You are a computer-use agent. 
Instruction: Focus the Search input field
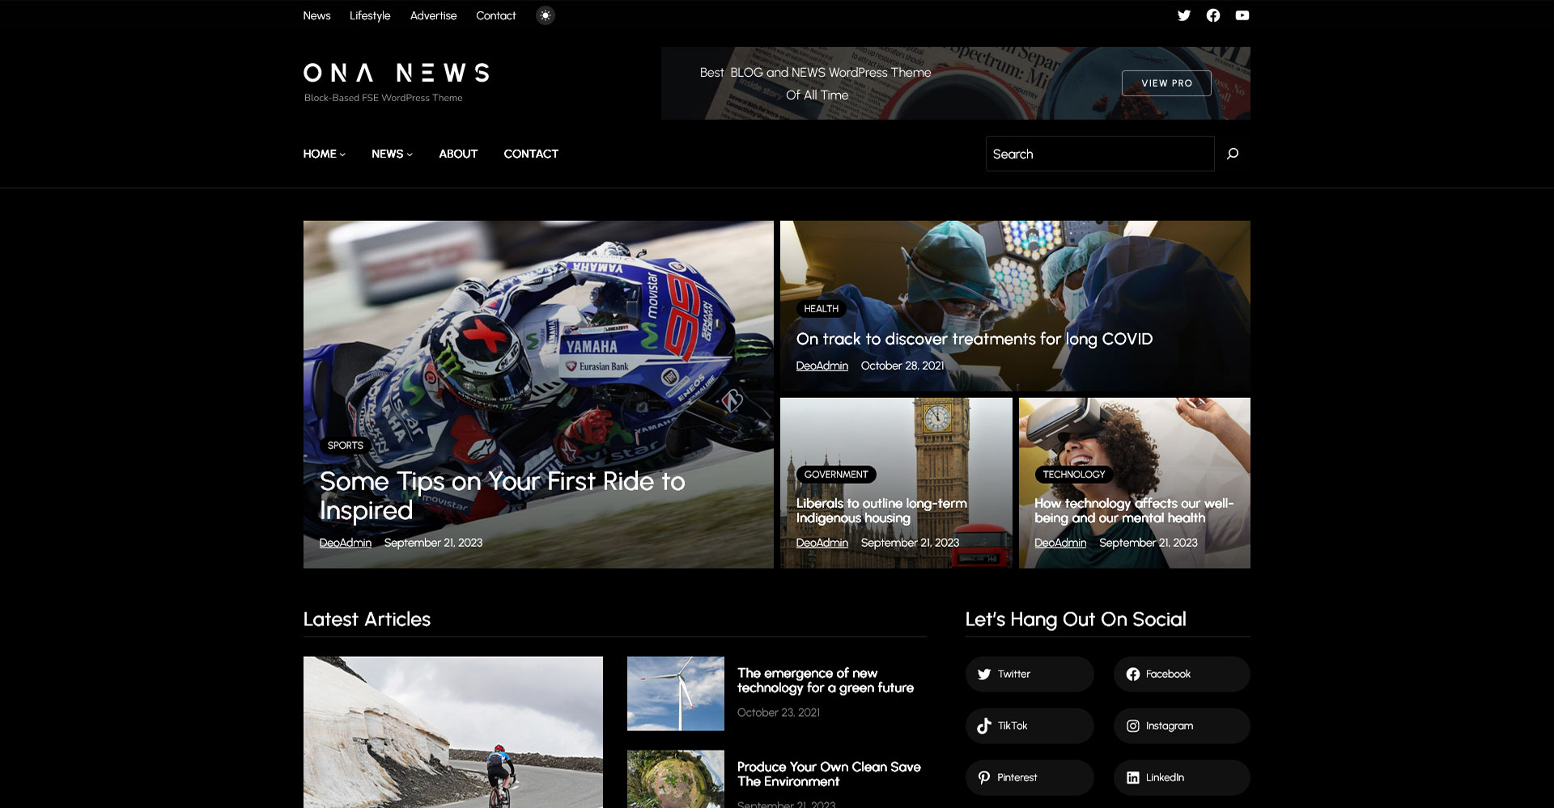1100,154
